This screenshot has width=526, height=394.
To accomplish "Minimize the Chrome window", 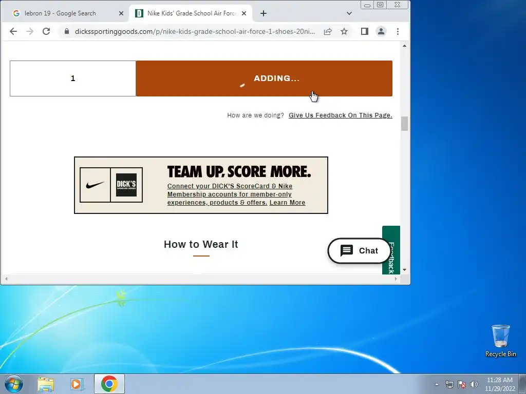I will click(x=367, y=5).
